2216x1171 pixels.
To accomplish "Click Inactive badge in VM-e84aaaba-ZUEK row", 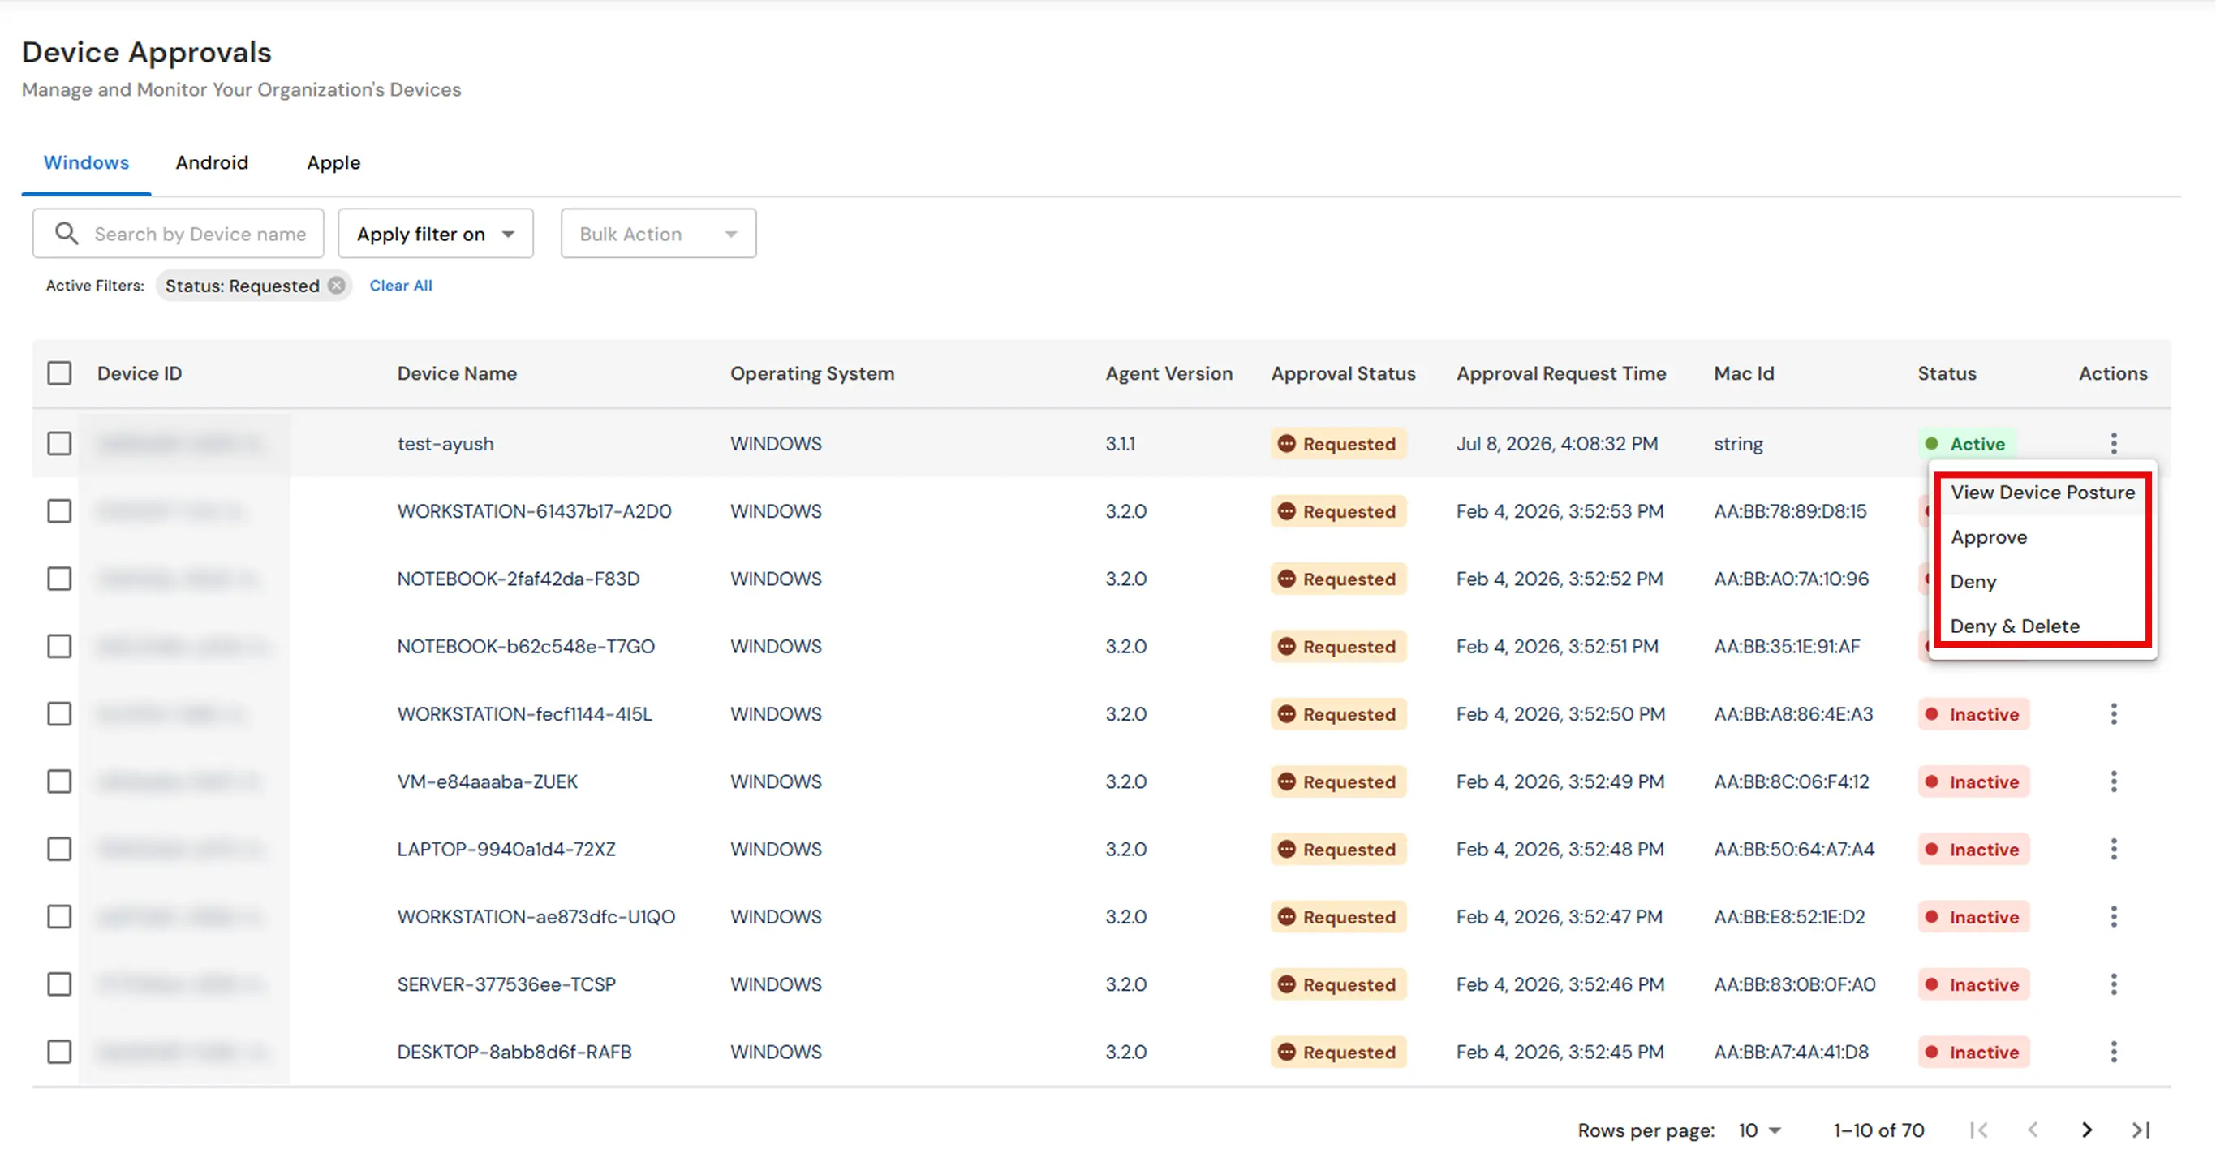I will [x=1973, y=781].
